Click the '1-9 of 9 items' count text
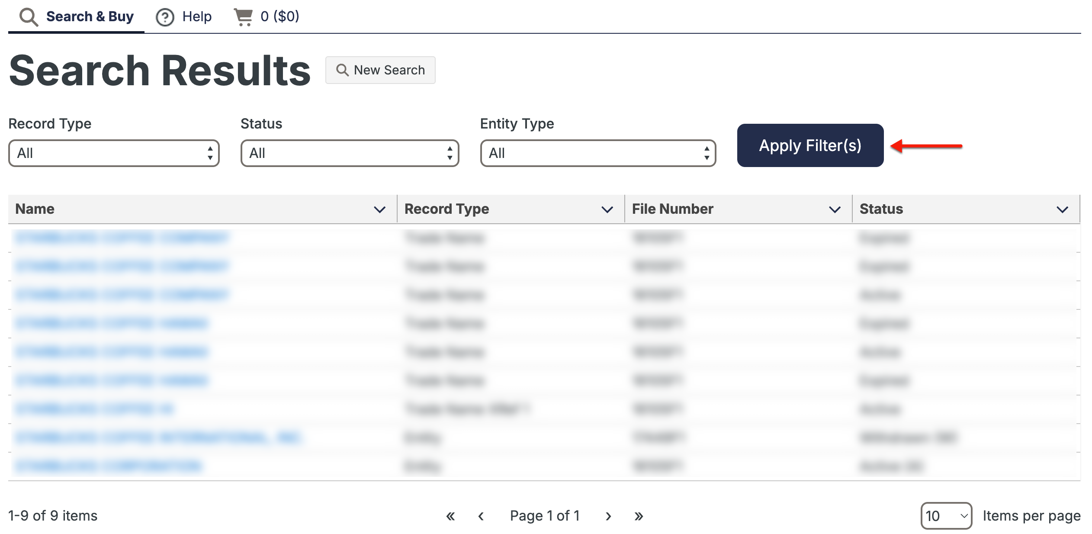 [53, 516]
